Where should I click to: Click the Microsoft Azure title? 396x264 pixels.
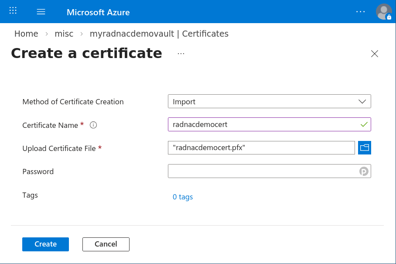tap(98, 12)
